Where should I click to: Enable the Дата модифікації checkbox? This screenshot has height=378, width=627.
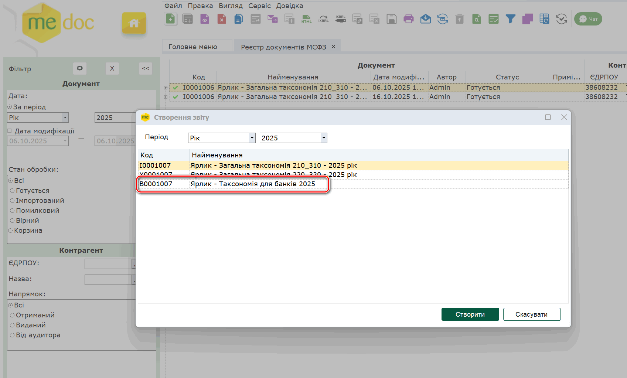pos(10,131)
